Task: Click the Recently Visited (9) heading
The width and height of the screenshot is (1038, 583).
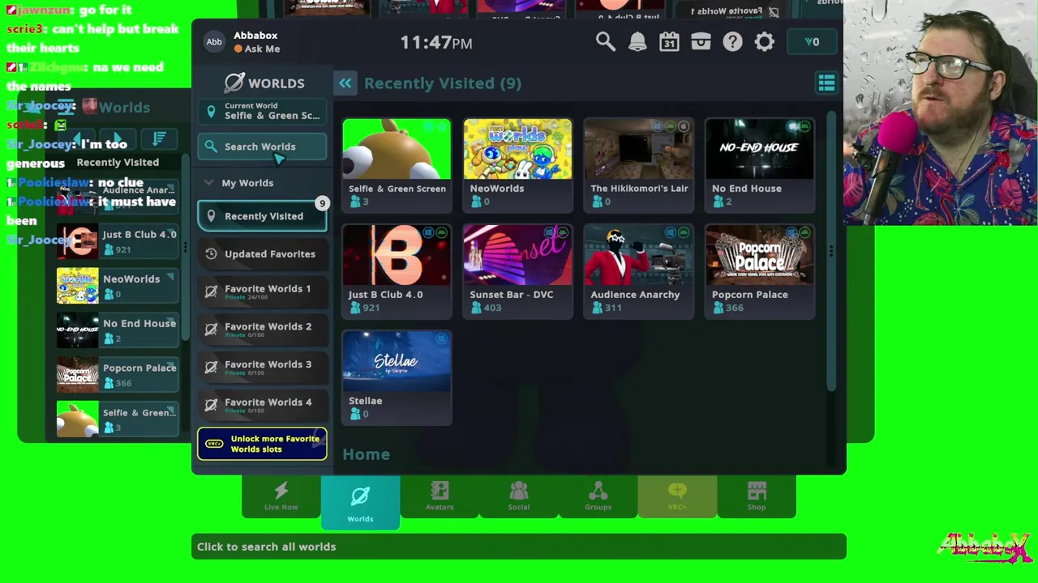Action: point(443,83)
